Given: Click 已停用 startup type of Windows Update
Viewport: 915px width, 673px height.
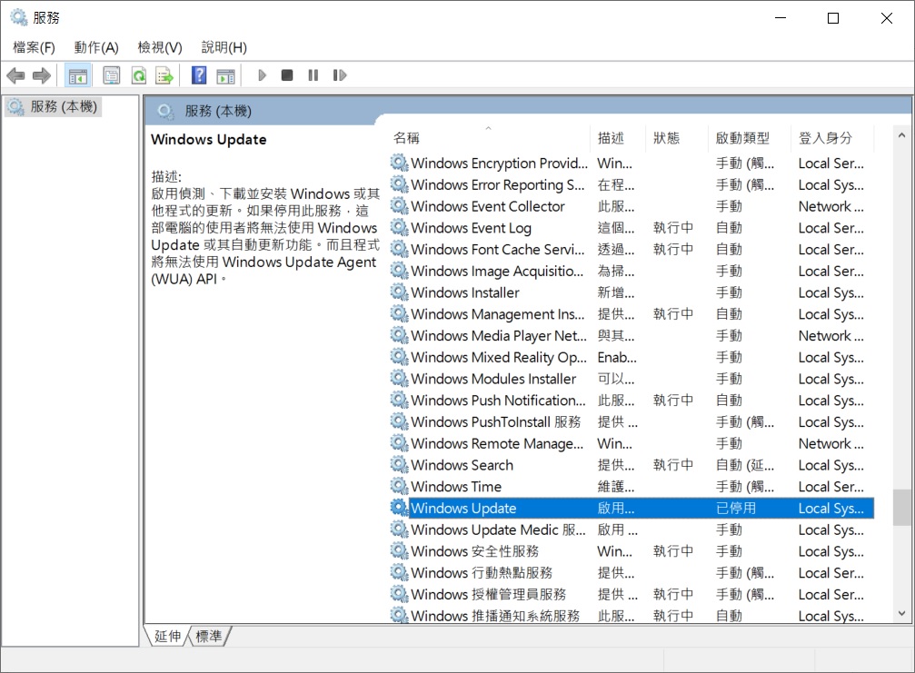Looking at the screenshot, I should 736,508.
